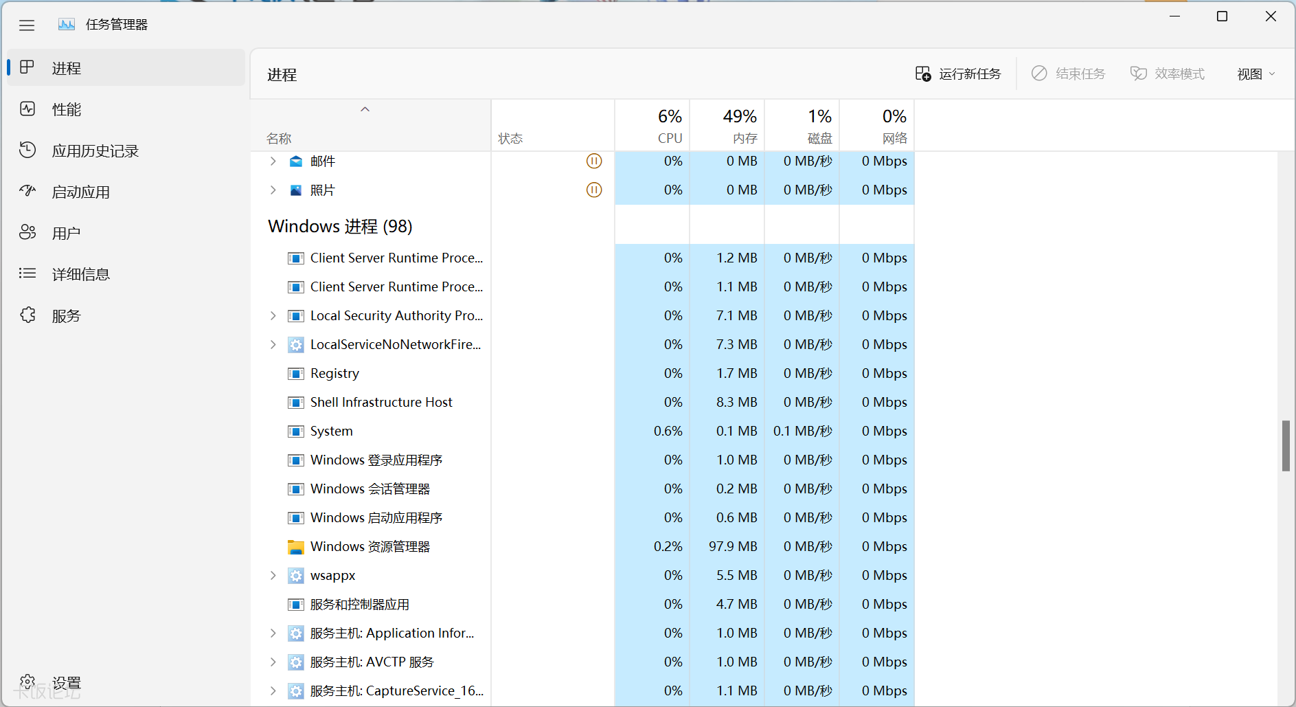Click the 详细信息 list icon
The width and height of the screenshot is (1296, 707).
[x=27, y=273]
